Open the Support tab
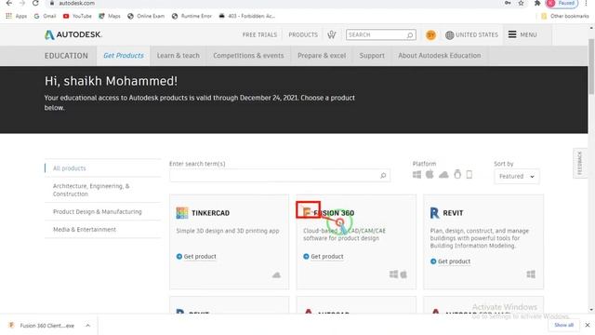This screenshot has height=335, width=595. click(372, 56)
